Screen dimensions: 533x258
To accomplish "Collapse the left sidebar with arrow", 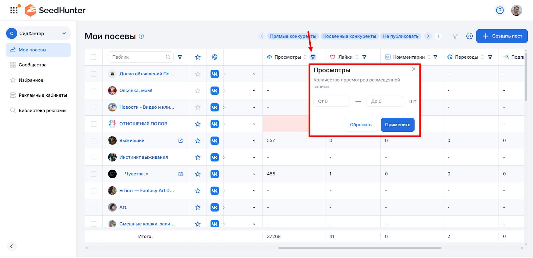I will (x=11, y=246).
